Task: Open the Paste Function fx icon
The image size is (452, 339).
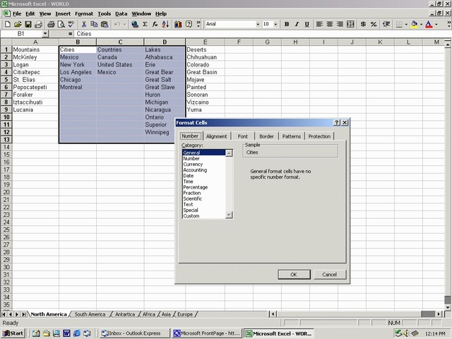Action: point(155,24)
